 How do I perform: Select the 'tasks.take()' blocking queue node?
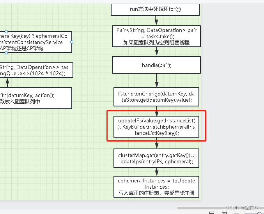pyautogui.click(x=156, y=36)
